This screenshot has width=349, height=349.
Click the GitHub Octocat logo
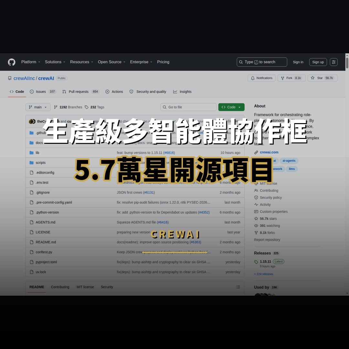point(12,62)
